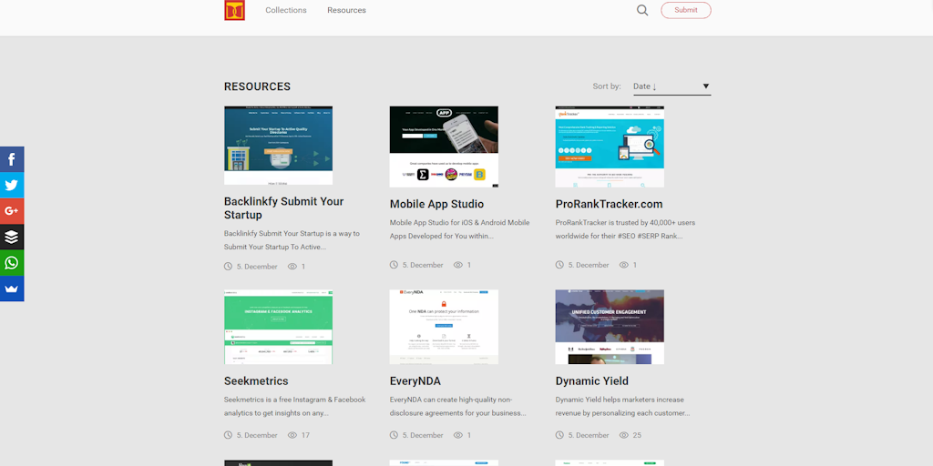This screenshot has width=933, height=466.
Task: Open the EveryNDA title link
Action: coord(415,381)
